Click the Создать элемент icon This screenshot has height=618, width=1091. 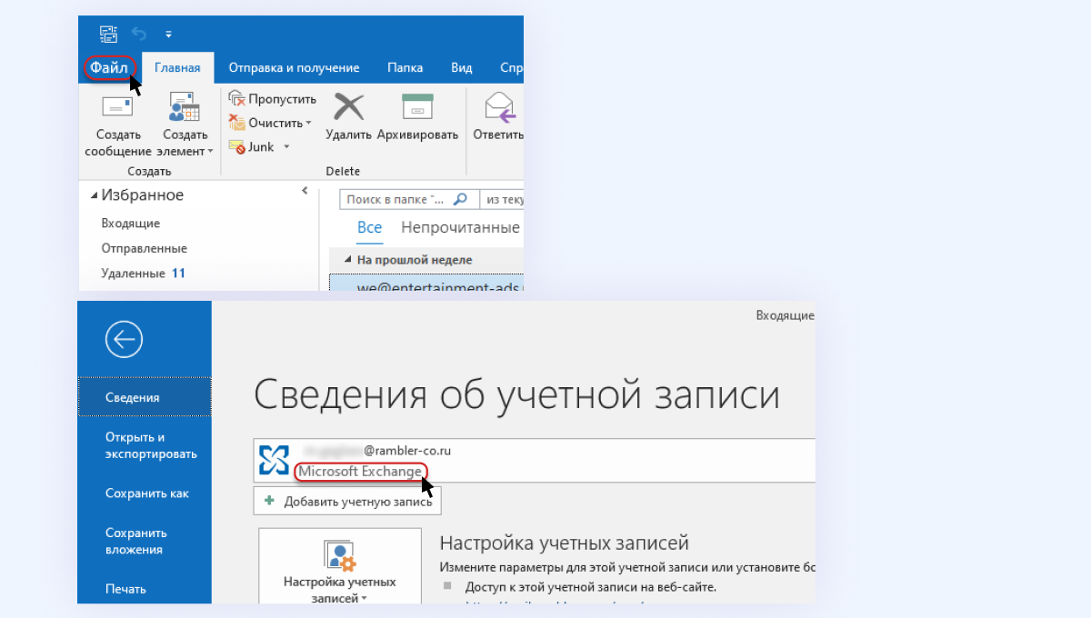pyautogui.click(x=185, y=107)
